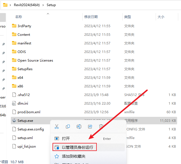The image size is (181, 164).
Task: Click the 10.7 MB status bar text
Action: click(17, 162)
